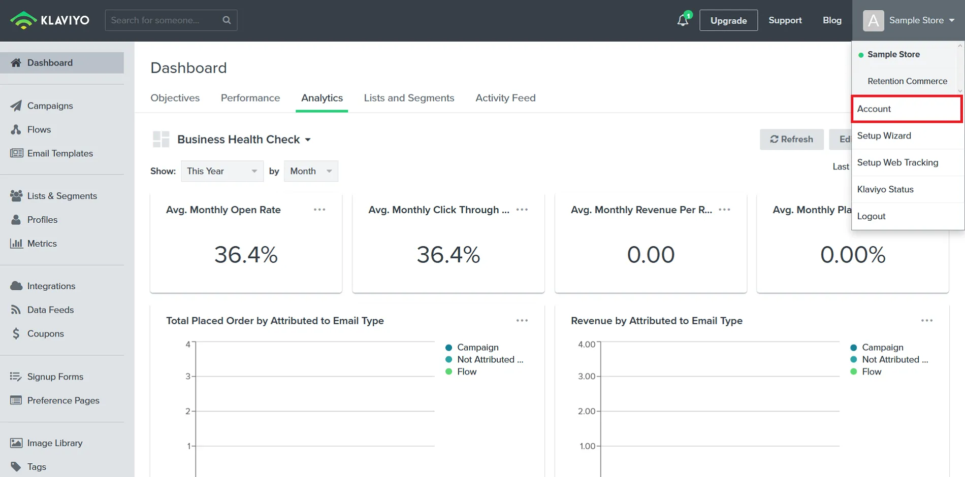Image resolution: width=965 pixels, height=477 pixels.
Task: Open the Metrics section
Action: 42,243
